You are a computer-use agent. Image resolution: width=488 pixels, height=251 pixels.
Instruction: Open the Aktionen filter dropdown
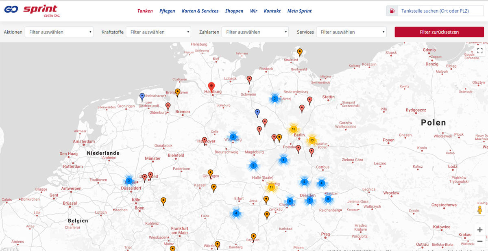(x=59, y=32)
